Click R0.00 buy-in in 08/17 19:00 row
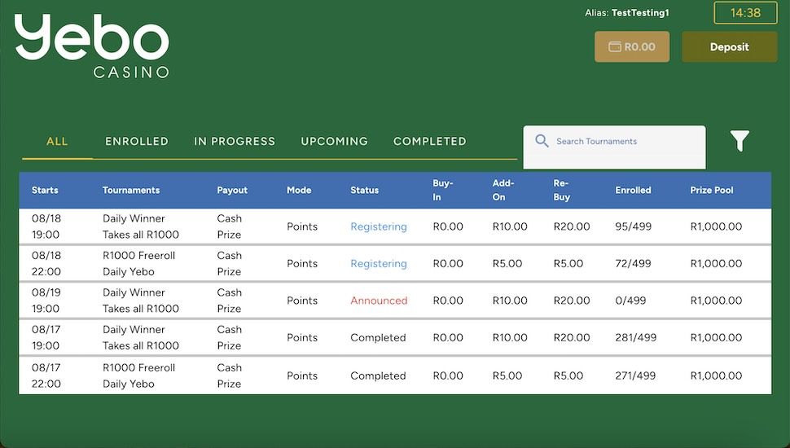The height and width of the screenshot is (448, 790). (x=448, y=337)
